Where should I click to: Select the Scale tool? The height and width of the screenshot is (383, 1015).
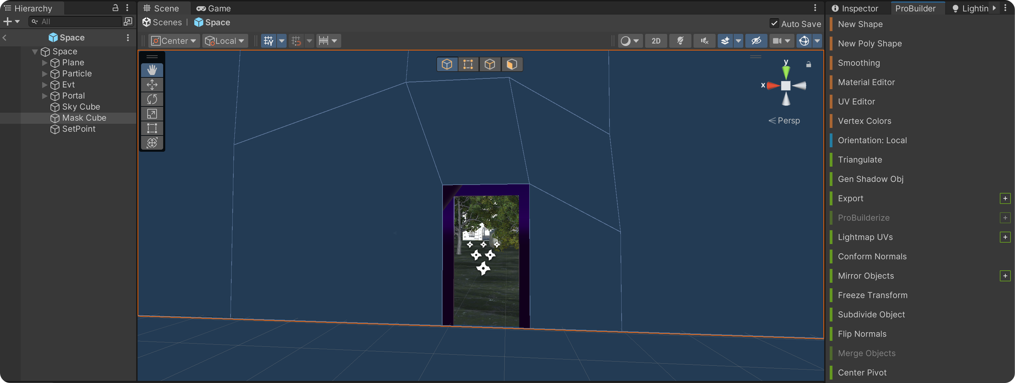[x=152, y=114]
